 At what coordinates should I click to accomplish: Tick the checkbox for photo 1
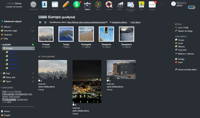pos(39,81)
